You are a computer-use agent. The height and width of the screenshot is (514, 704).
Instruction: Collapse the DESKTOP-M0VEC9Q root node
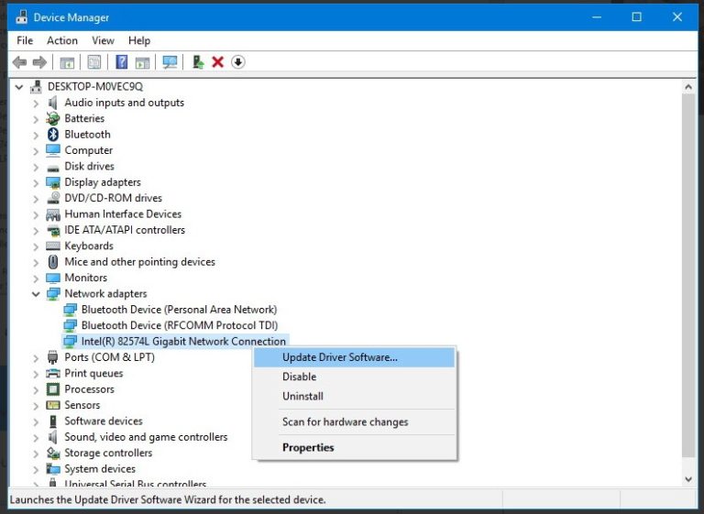tap(19, 87)
